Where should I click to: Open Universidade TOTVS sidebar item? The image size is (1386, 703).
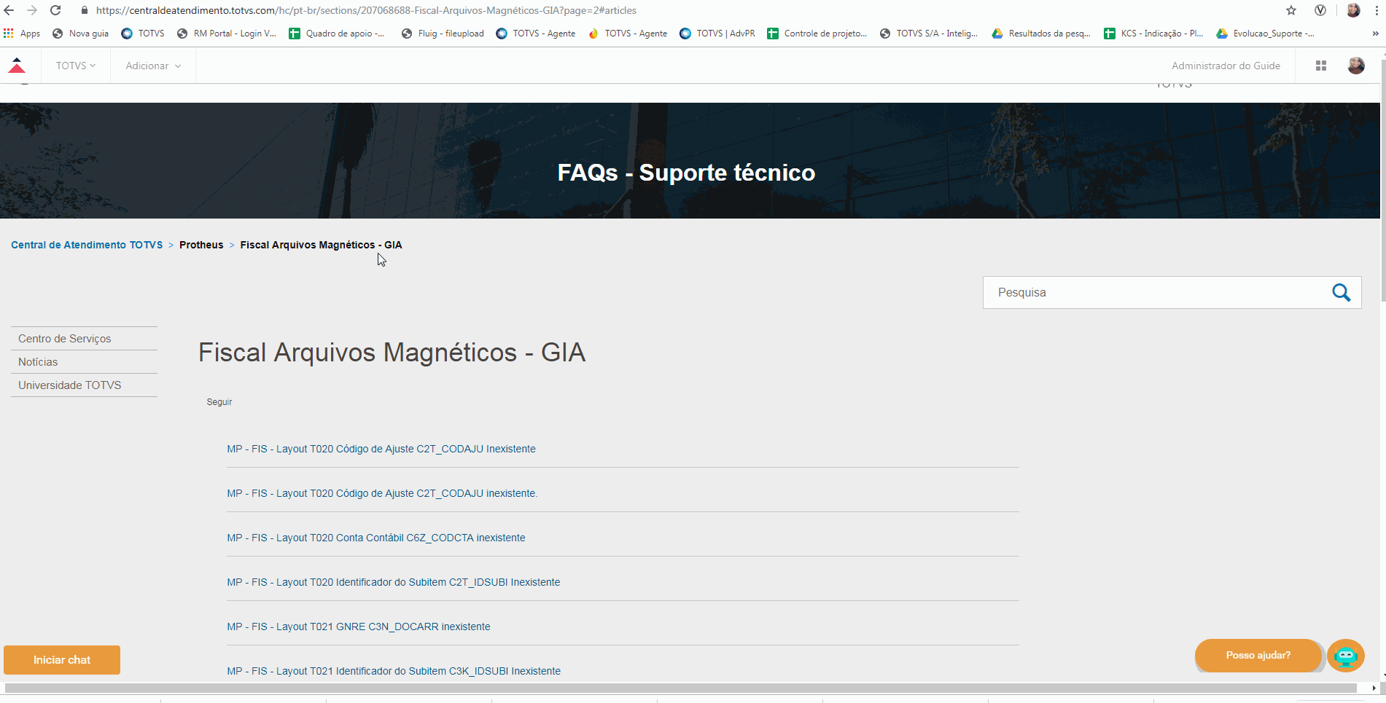pyautogui.click(x=84, y=385)
